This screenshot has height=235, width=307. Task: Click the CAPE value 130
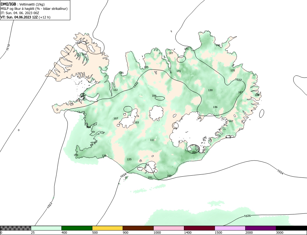pos(210,90)
